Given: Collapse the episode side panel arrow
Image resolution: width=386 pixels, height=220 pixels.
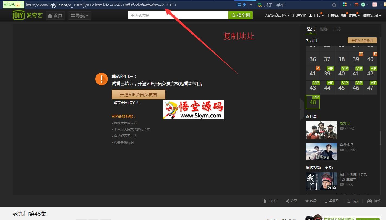Looking at the screenshot, I should pyautogui.click(x=302, y=109).
